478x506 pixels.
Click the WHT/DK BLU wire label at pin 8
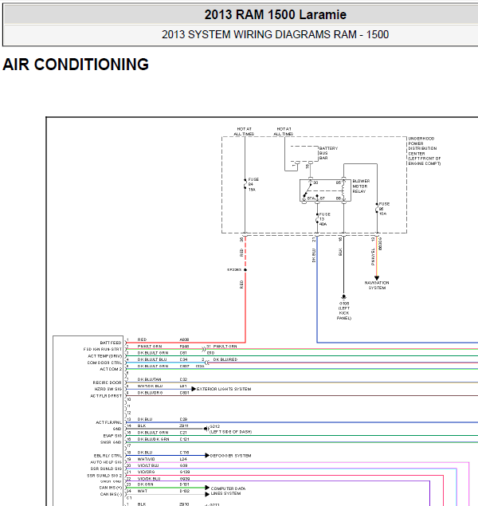coord(150,386)
